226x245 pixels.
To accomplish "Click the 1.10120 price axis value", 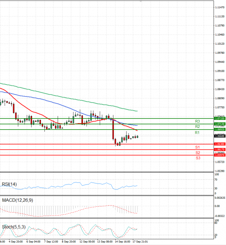I will click(220, 44).
